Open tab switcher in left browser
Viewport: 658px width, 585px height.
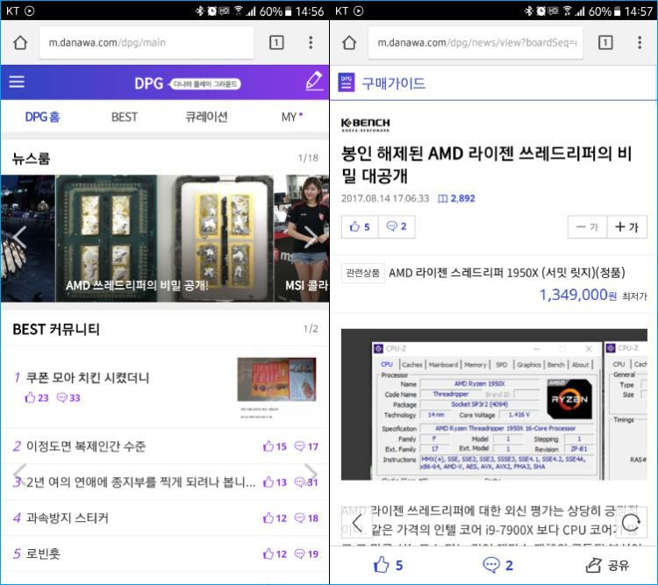[x=276, y=42]
